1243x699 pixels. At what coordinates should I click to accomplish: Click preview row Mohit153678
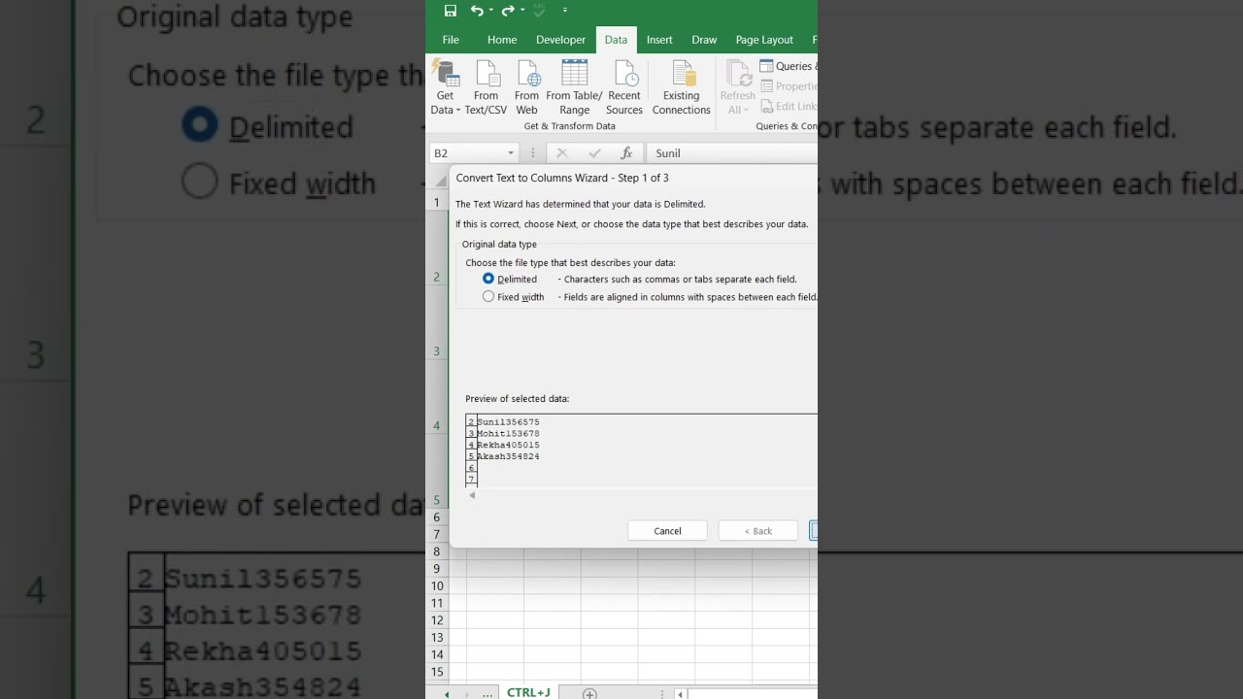point(508,434)
